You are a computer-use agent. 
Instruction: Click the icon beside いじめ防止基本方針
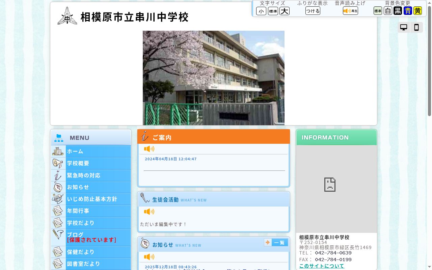click(58, 199)
